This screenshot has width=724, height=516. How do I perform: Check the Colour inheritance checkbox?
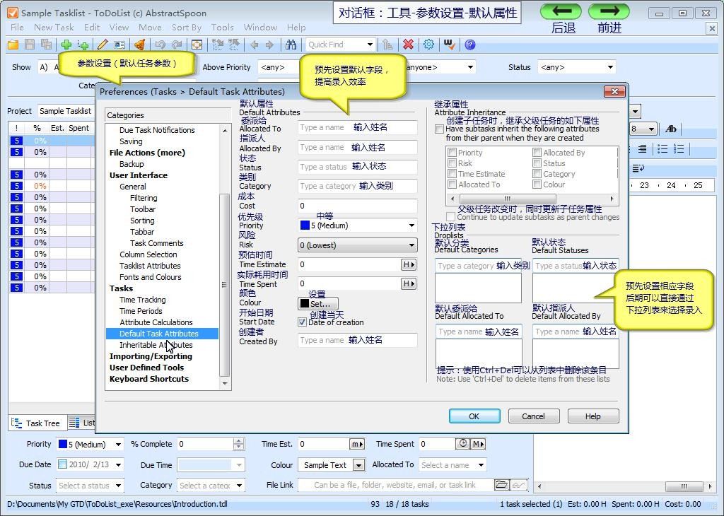[537, 184]
